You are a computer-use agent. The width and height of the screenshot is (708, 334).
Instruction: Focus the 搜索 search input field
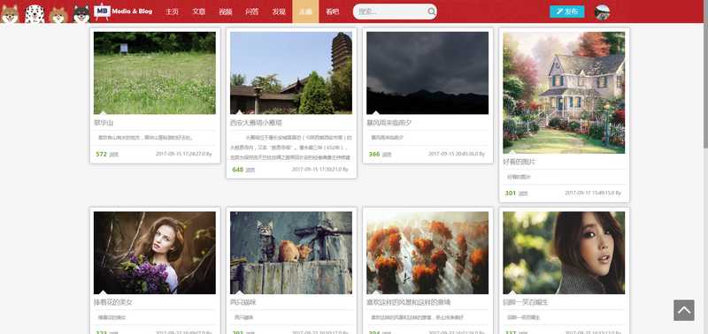[x=391, y=11]
